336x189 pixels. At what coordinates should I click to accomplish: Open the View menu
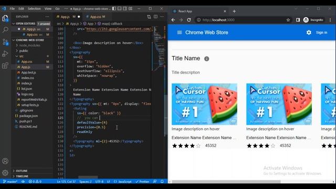48,8
